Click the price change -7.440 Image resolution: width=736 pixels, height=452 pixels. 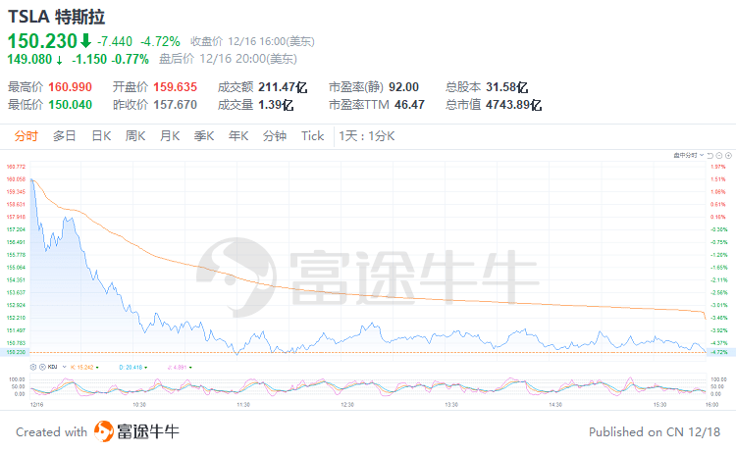click(x=115, y=42)
